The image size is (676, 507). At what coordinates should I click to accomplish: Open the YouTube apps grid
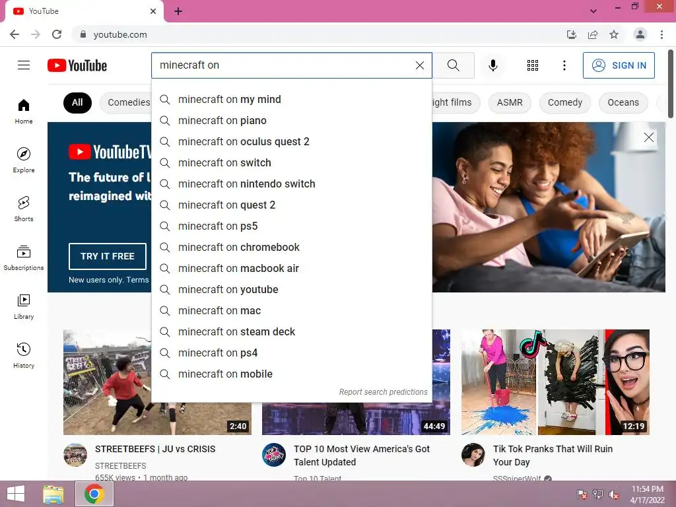coord(533,65)
